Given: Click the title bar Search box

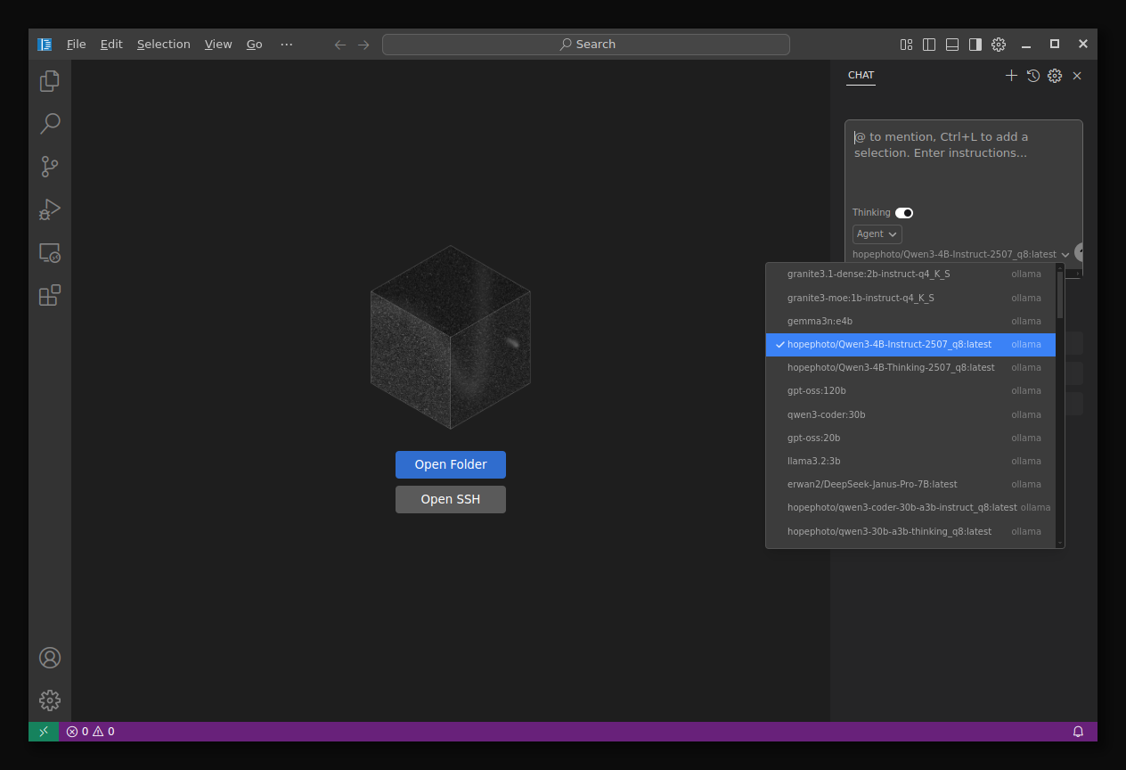Looking at the screenshot, I should tap(586, 45).
